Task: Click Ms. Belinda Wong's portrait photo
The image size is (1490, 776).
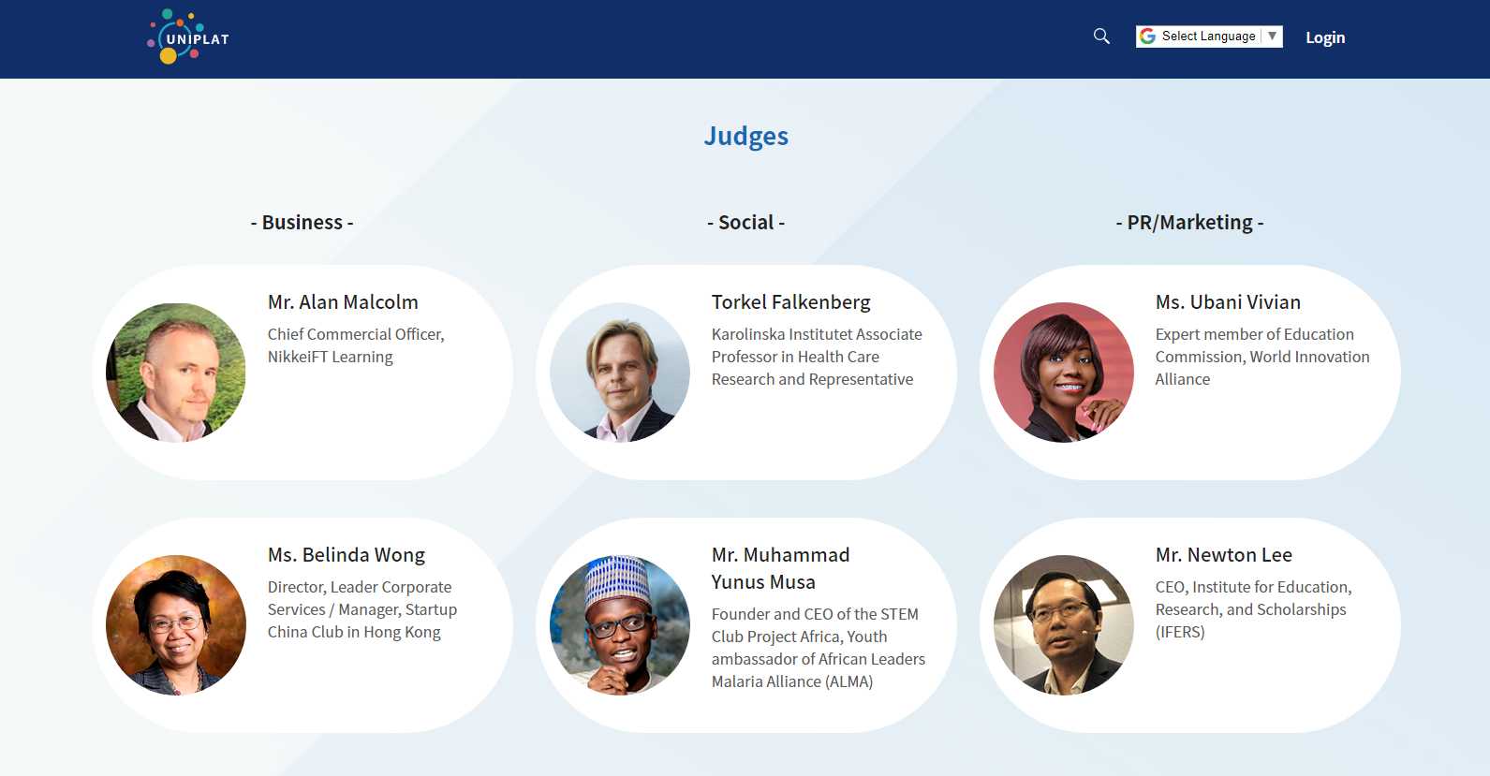Action: pos(176,625)
